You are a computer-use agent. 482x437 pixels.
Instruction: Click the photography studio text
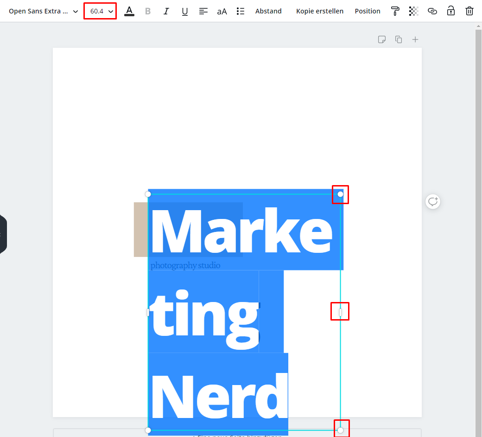point(185,265)
